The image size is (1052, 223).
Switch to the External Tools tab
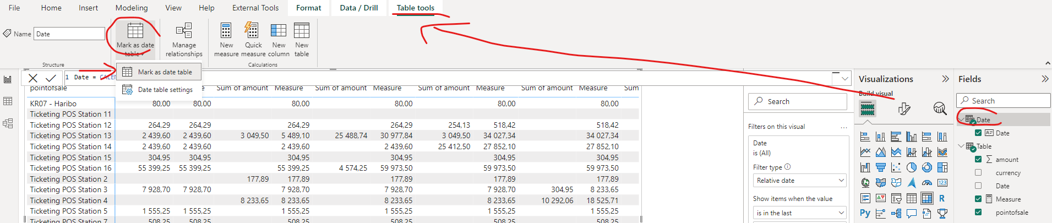(x=255, y=8)
